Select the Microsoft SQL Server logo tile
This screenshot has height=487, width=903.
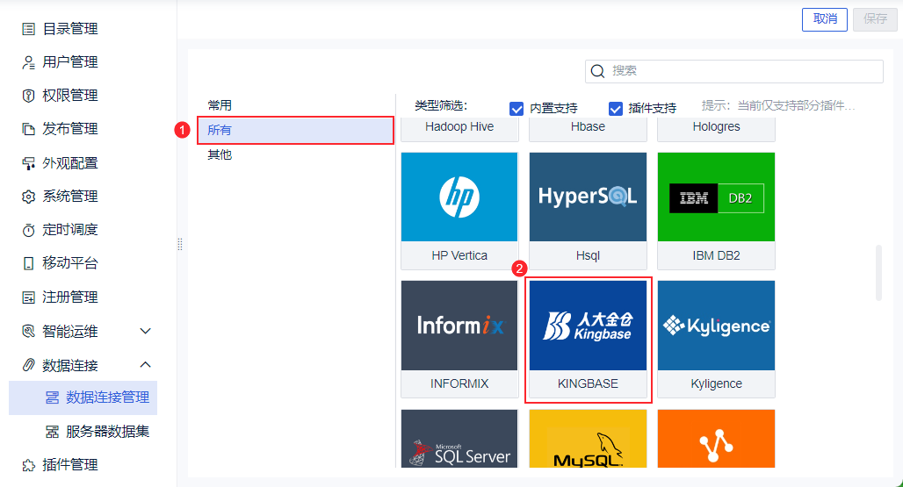click(x=459, y=439)
